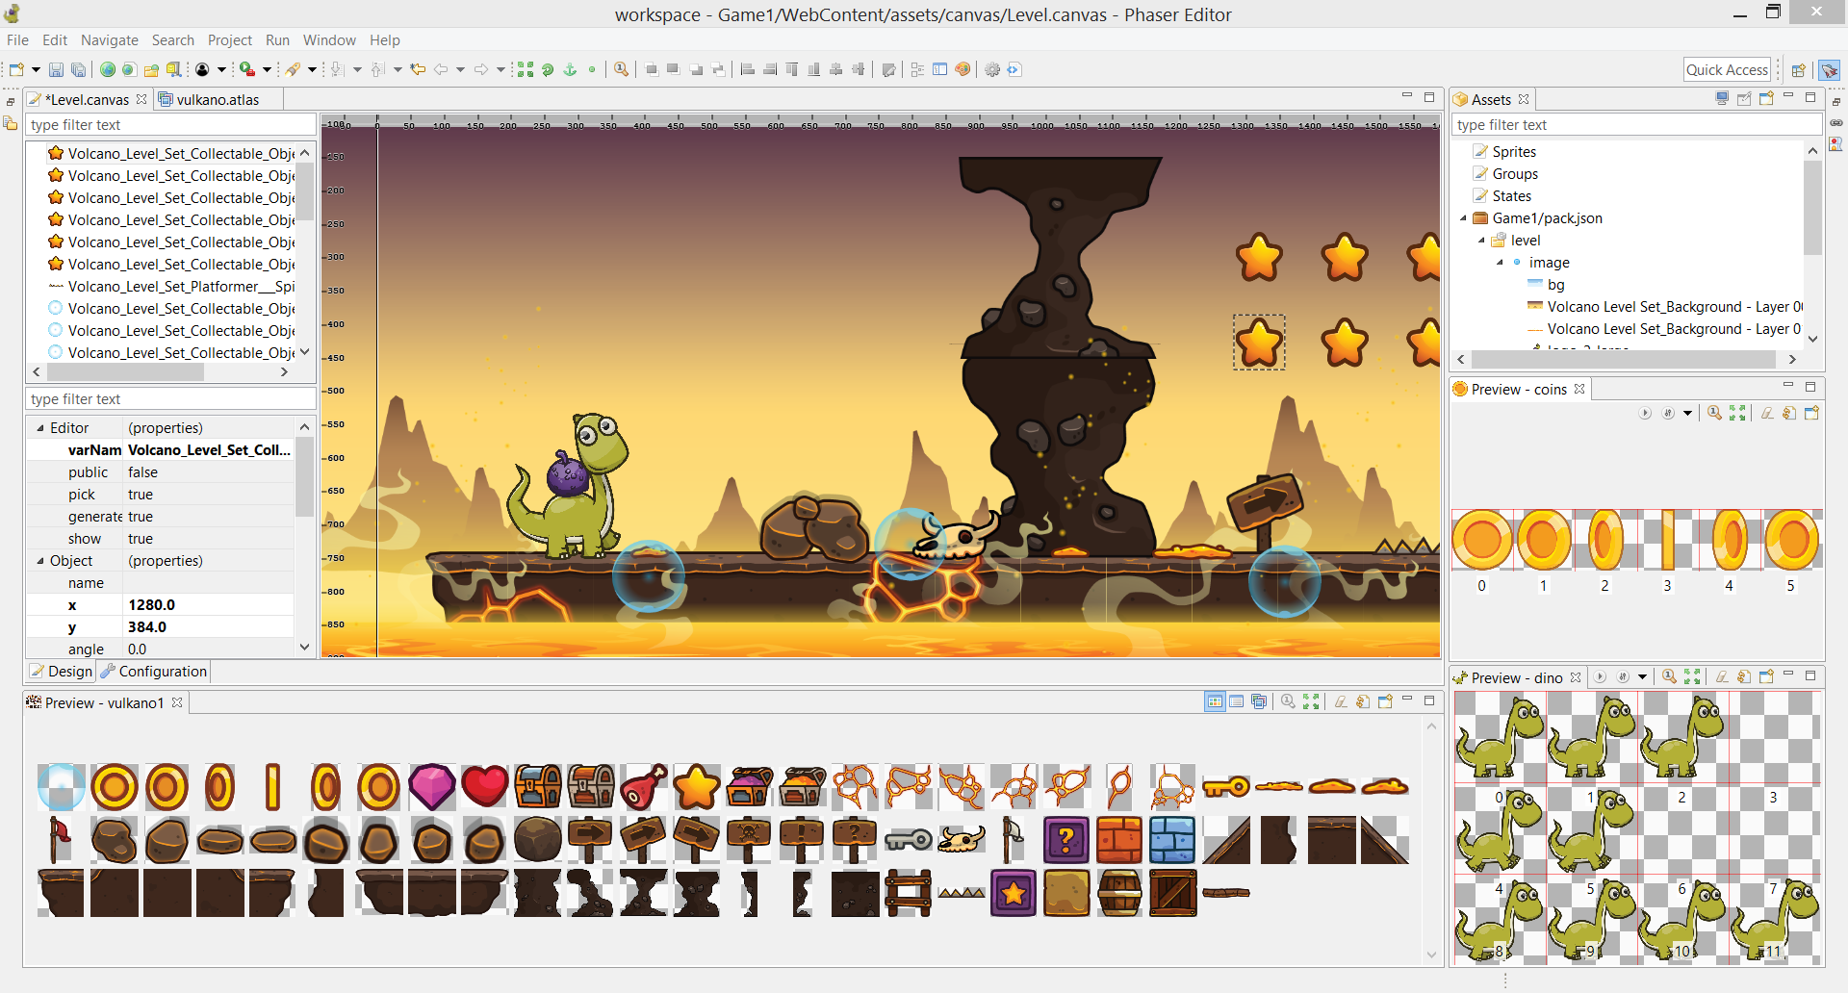Switch to the Configuration tab

pyautogui.click(x=154, y=671)
